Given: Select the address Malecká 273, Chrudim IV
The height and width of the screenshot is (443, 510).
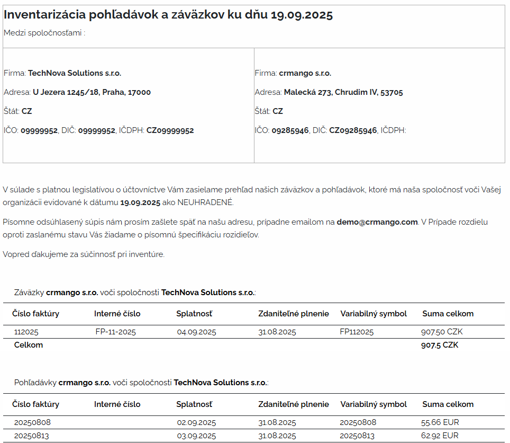Looking at the screenshot, I should pos(343,92).
